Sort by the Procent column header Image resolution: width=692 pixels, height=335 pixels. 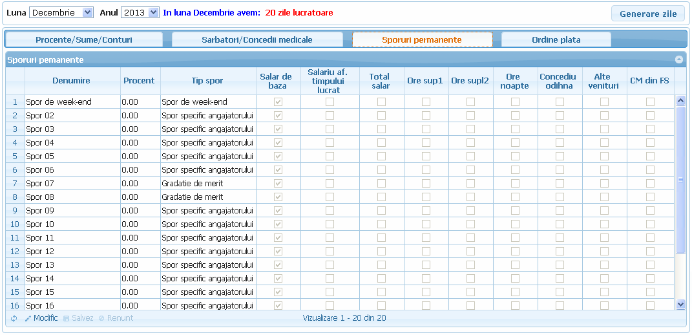(139, 81)
